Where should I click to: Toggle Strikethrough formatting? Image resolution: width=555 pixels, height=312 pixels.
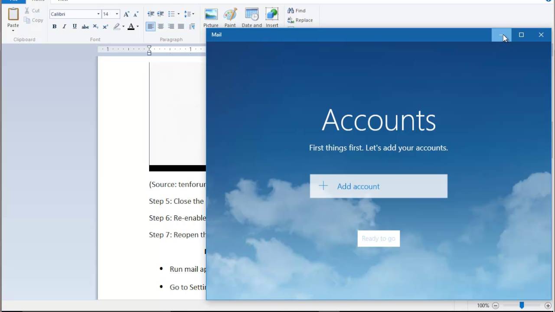point(85,26)
